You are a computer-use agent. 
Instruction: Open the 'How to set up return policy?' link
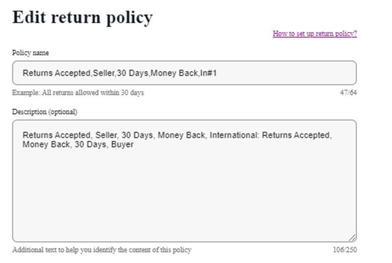coord(314,34)
